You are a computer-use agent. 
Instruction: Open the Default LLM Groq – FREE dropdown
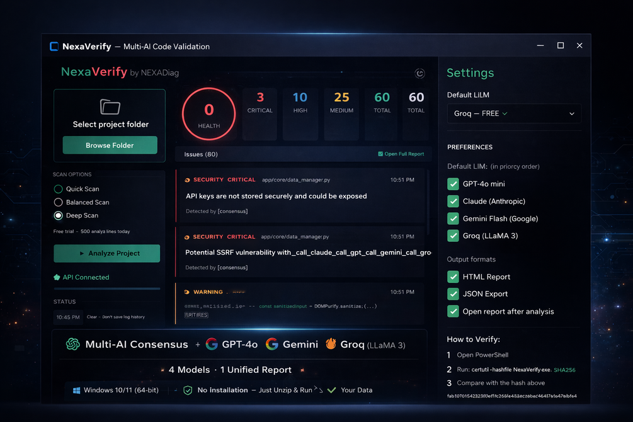[514, 113]
